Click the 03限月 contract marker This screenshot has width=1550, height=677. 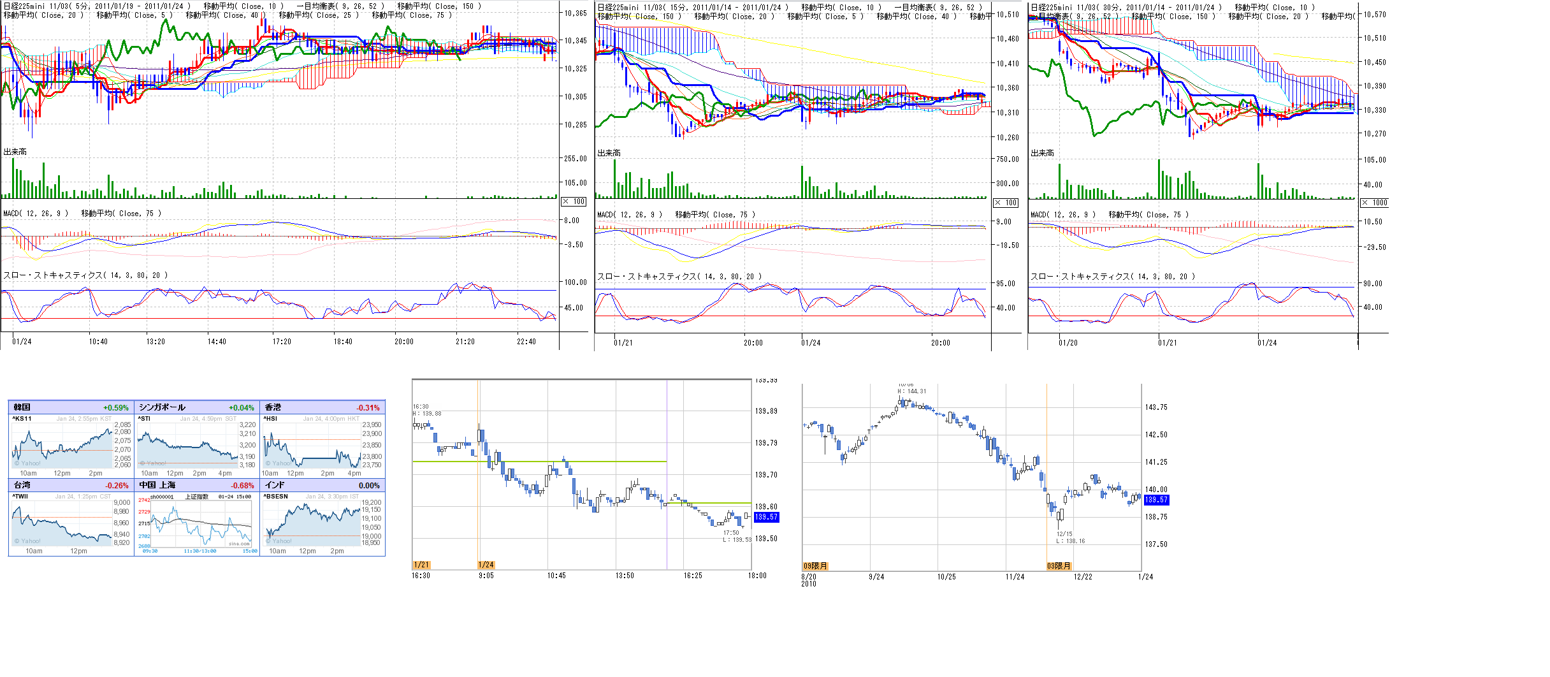coord(1059,566)
